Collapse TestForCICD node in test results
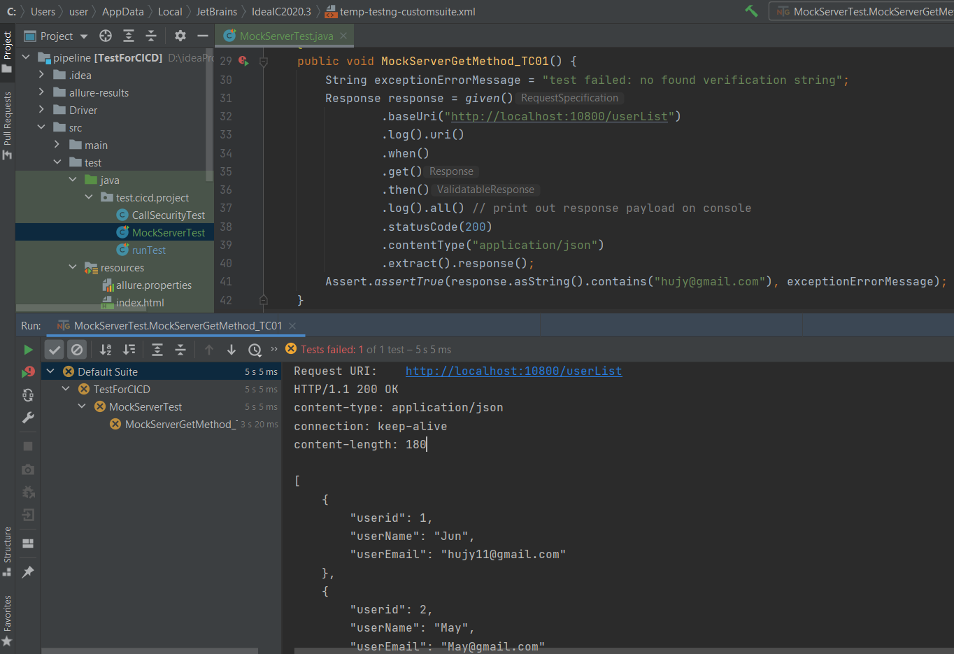The image size is (954, 654). 66,389
